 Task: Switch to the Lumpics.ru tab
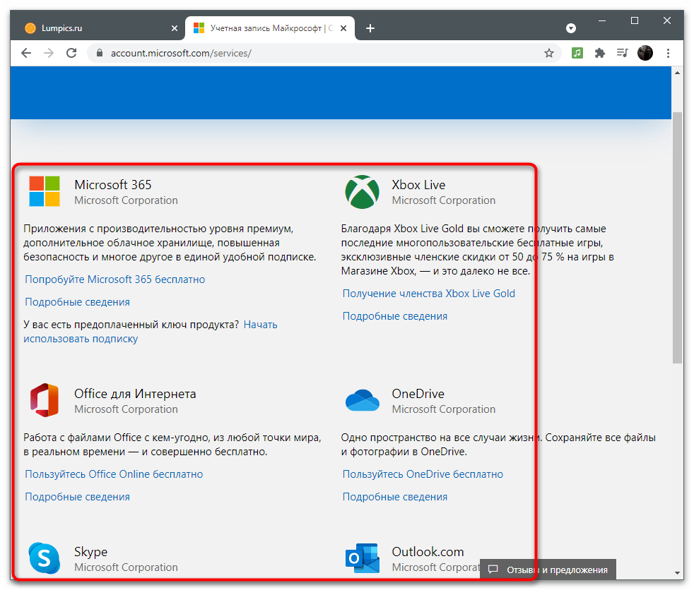[101, 28]
